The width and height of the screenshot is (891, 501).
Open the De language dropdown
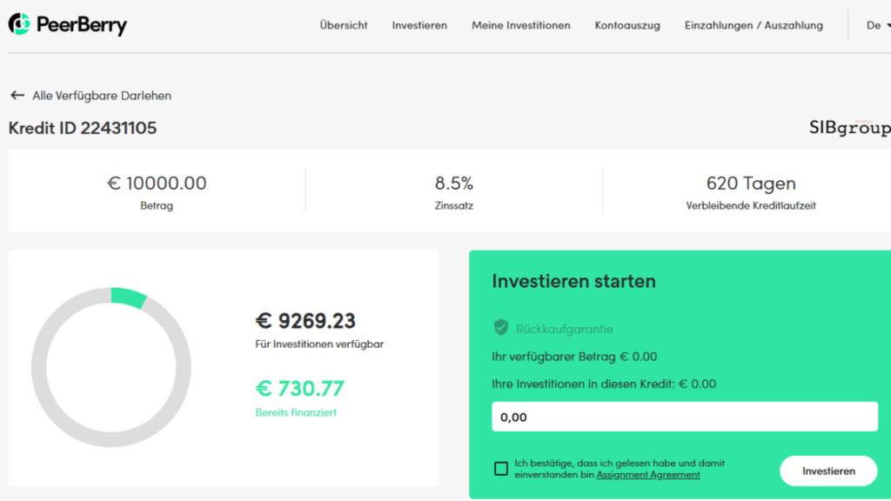click(x=875, y=25)
